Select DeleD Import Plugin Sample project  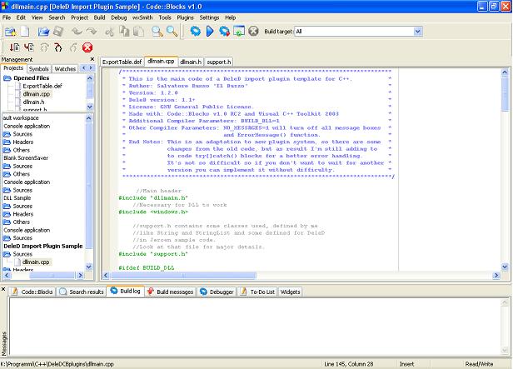[43, 246]
